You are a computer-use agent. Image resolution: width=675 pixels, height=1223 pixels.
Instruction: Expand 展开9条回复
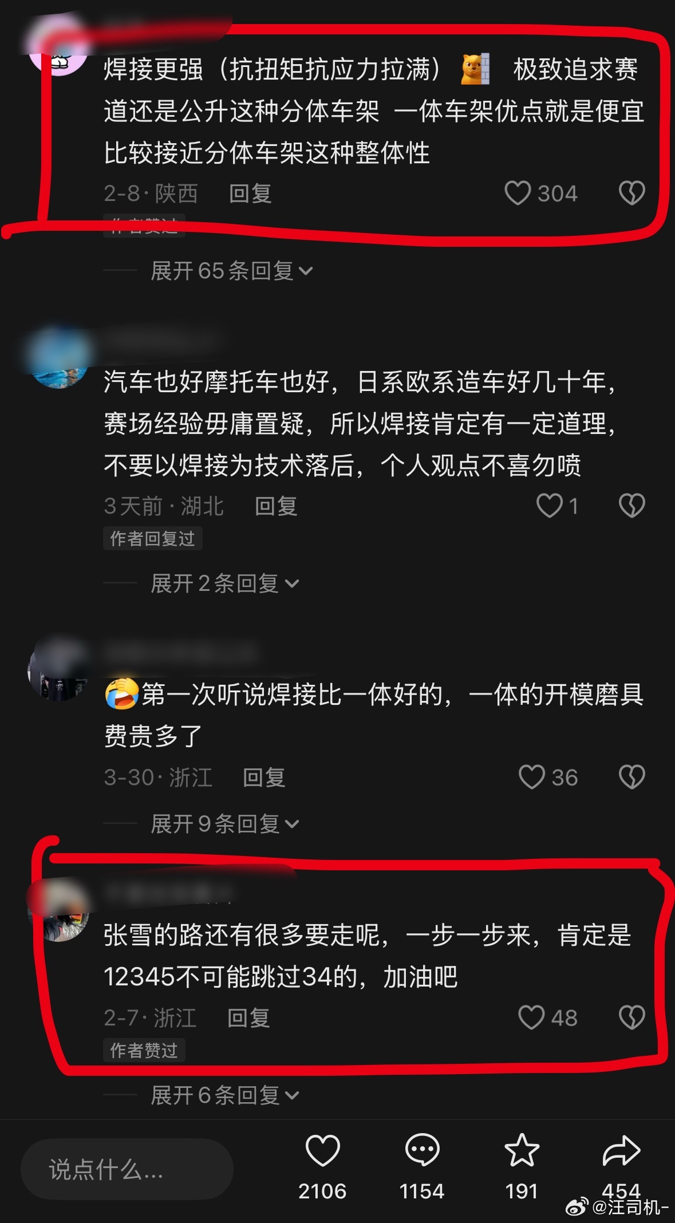coord(224,824)
